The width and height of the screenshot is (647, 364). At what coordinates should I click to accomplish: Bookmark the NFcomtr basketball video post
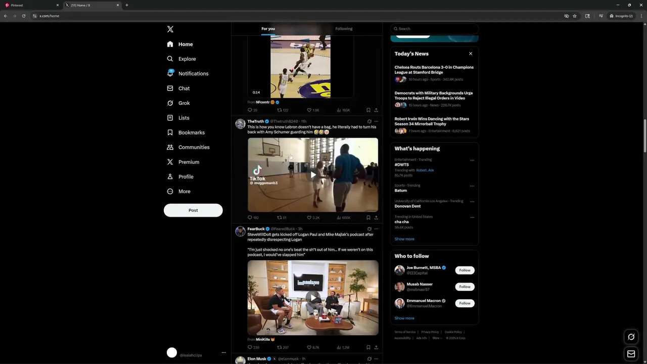(368, 110)
